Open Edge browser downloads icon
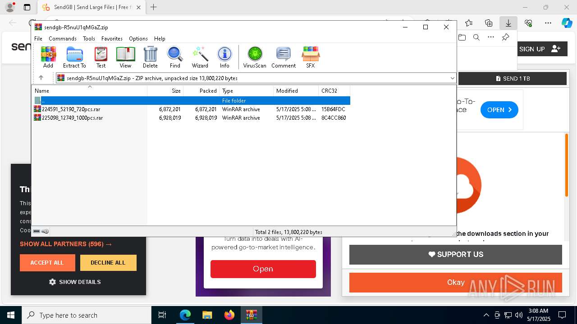 coord(508,23)
